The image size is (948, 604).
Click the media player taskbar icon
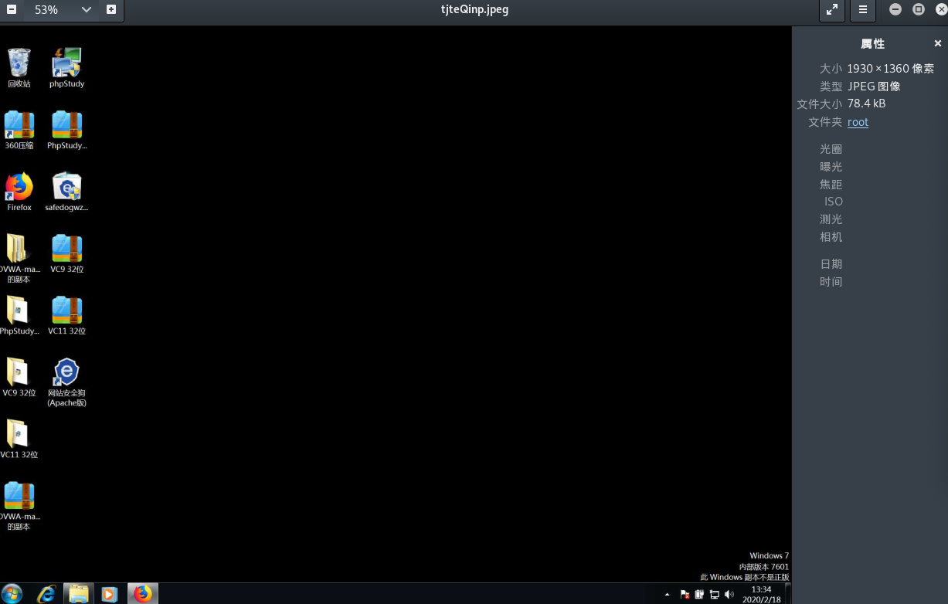pyautogui.click(x=109, y=593)
